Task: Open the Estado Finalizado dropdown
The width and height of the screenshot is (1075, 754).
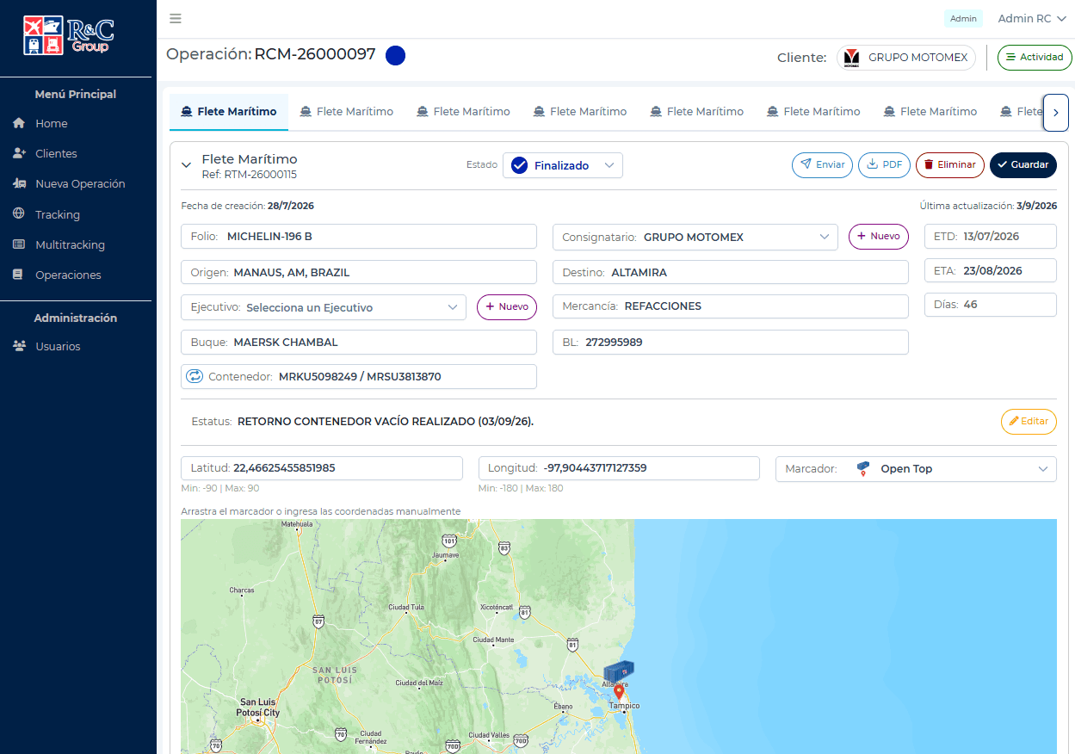Action: [x=563, y=165]
